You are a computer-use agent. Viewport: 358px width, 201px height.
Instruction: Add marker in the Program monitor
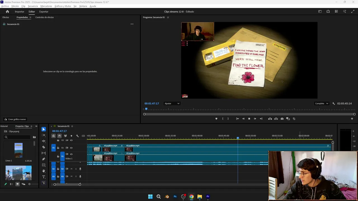pos(216,119)
